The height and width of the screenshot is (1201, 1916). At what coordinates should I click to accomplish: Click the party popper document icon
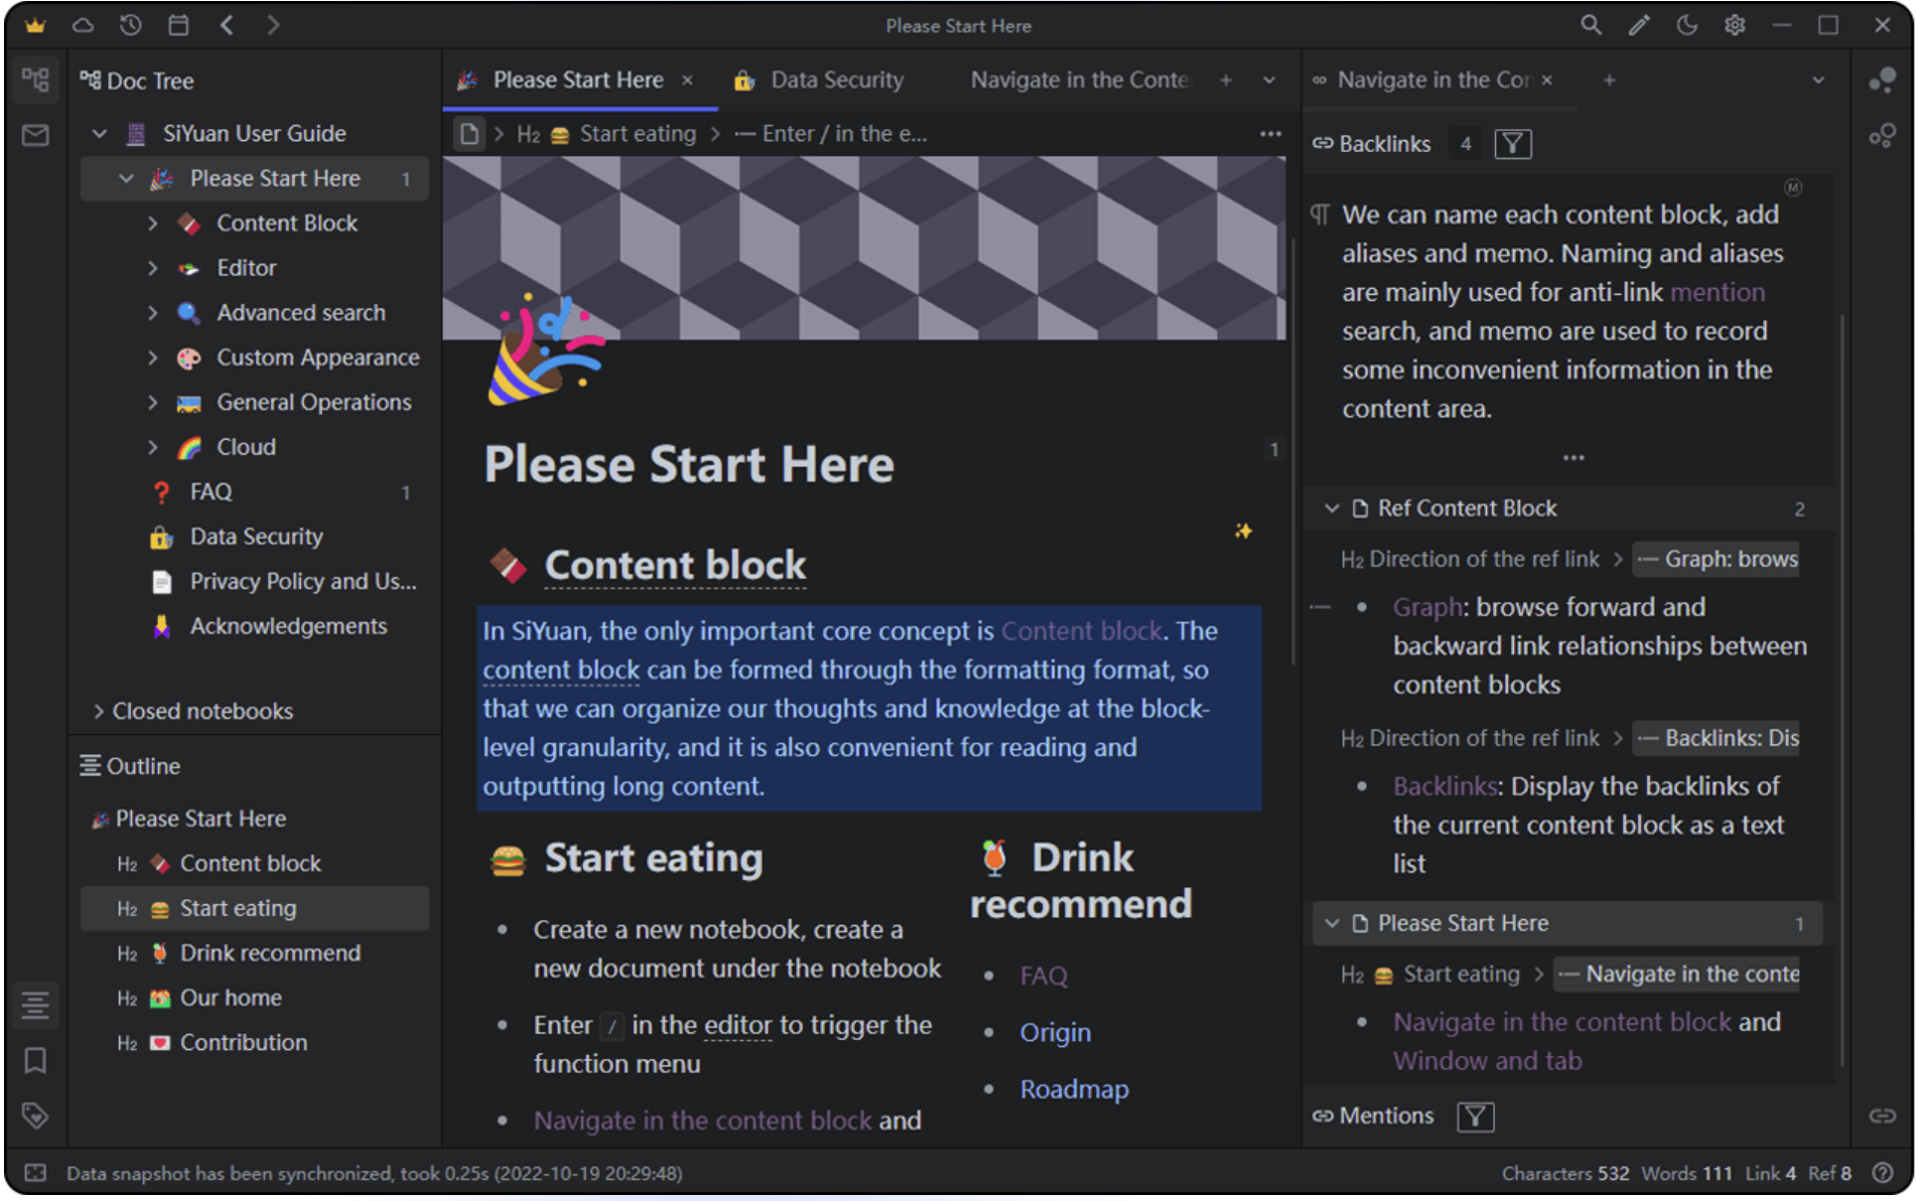click(544, 349)
